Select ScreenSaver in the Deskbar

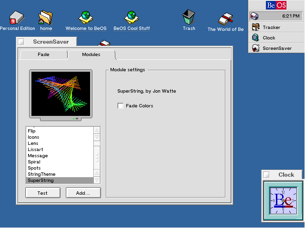(276, 48)
